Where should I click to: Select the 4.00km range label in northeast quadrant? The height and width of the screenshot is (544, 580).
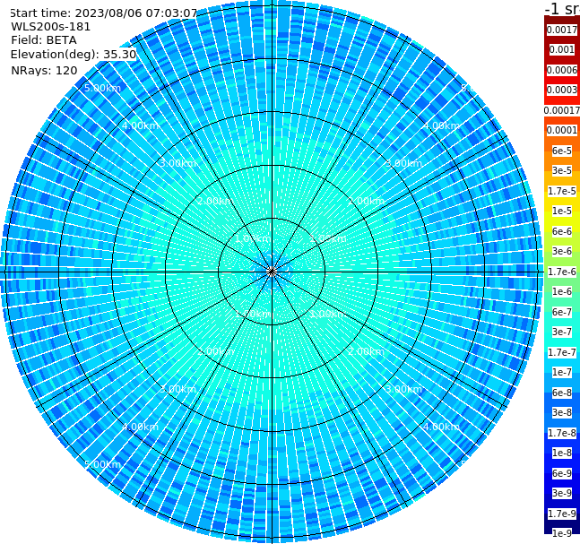point(441,125)
